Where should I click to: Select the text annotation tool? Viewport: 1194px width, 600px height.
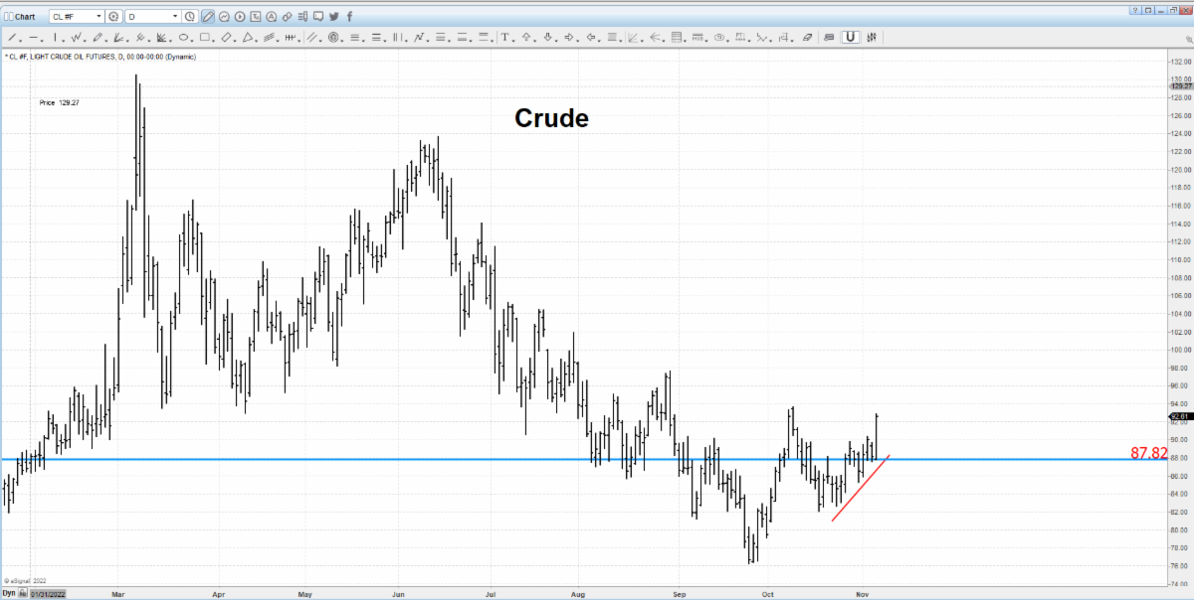pyautogui.click(x=505, y=38)
